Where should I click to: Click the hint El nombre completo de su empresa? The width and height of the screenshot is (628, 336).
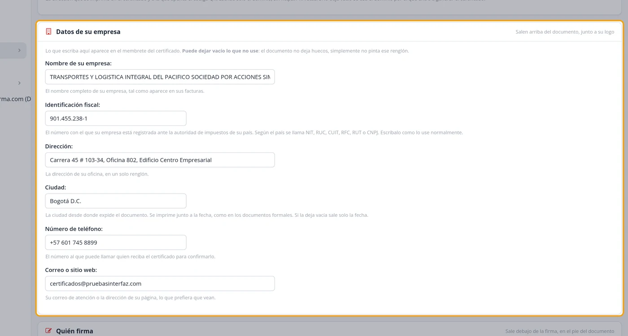point(125,91)
